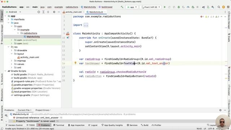The height and width of the screenshot is (130, 231).
Task: Toggle the Emulator side tab
Action: click(x=229, y=90)
